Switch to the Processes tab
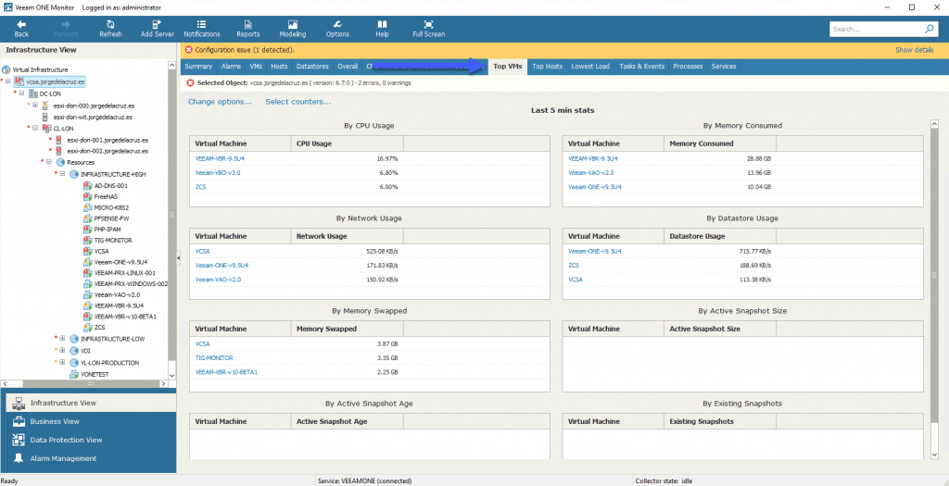The width and height of the screenshot is (949, 486). 688,67
